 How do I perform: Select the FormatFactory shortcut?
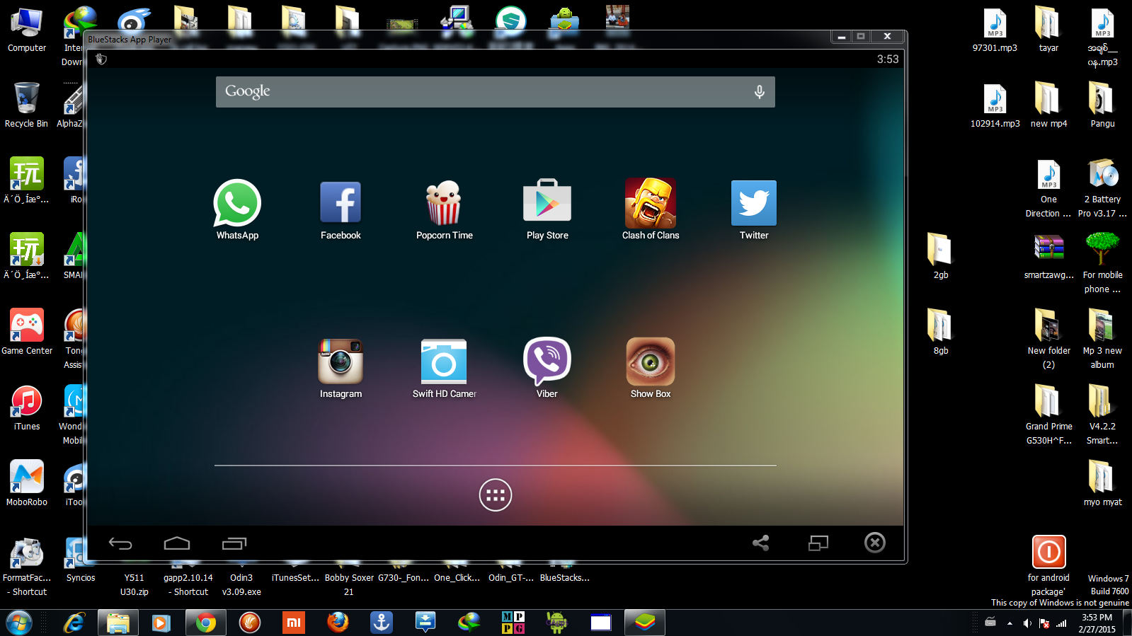[x=27, y=567]
